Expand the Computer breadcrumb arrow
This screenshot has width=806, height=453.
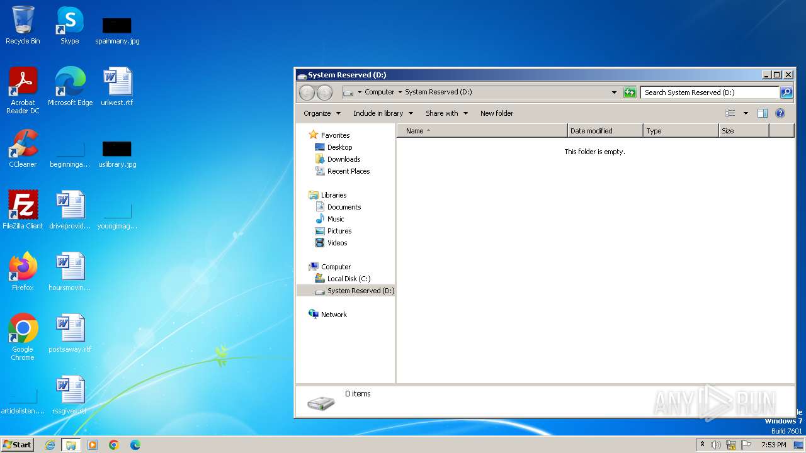pyautogui.click(x=400, y=92)
